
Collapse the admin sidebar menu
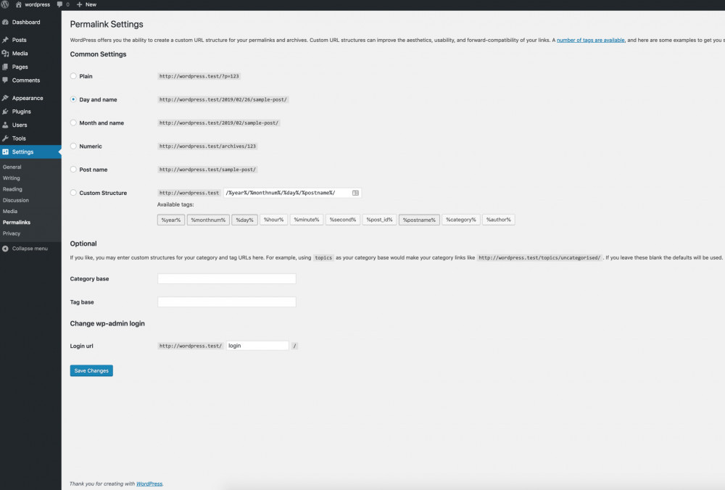(25, 248)
